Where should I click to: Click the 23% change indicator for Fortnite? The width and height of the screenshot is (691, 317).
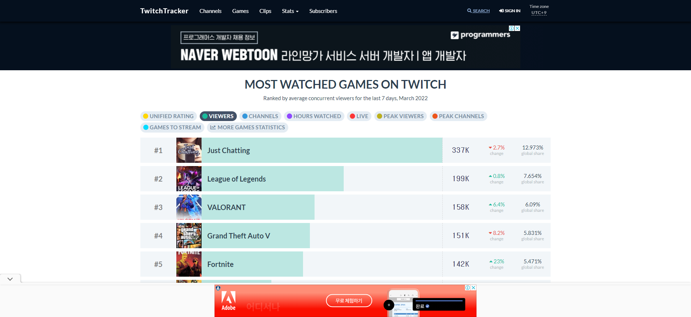[497, 262]
